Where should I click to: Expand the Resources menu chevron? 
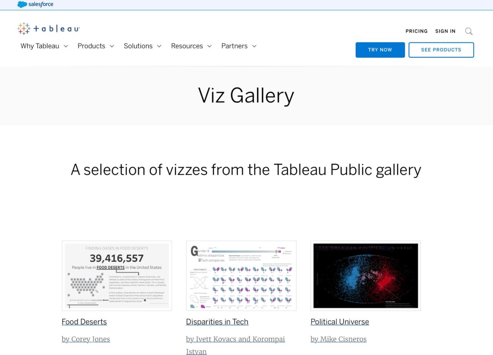pos(210,46)
